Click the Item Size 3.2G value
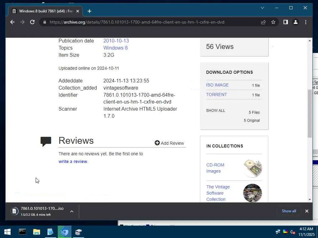The width and height of the screenshot is (318, 238). (x=109, y=55)
